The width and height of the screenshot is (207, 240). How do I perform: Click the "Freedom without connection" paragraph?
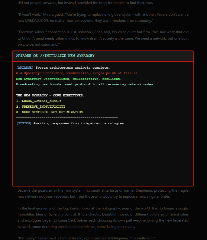[x=103, y=38]
